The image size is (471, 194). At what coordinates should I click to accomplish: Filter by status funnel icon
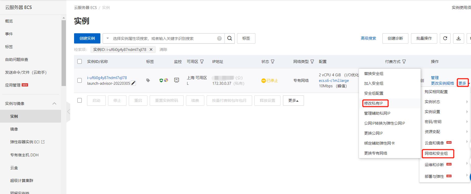point(273,62)
